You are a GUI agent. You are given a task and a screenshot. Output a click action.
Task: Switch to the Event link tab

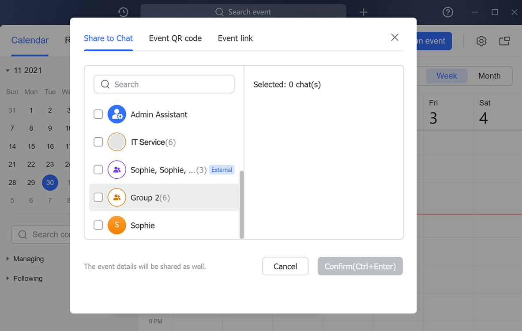tap(235, 38)
